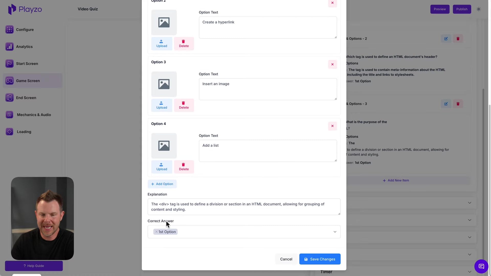Edit the 'Options - 3' question item
This screenshot has width=491, height=276.
coord(446,104)
